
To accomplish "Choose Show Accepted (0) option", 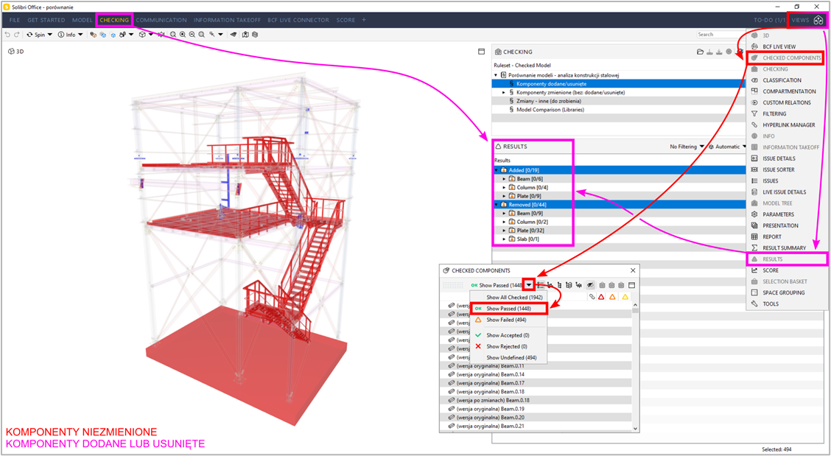I will [509, 335].
